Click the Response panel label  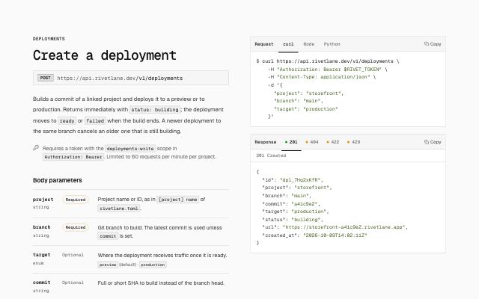(x=266, y=142)
